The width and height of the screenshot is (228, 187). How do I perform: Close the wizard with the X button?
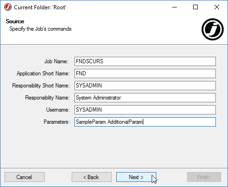click(x=217, y=7)
